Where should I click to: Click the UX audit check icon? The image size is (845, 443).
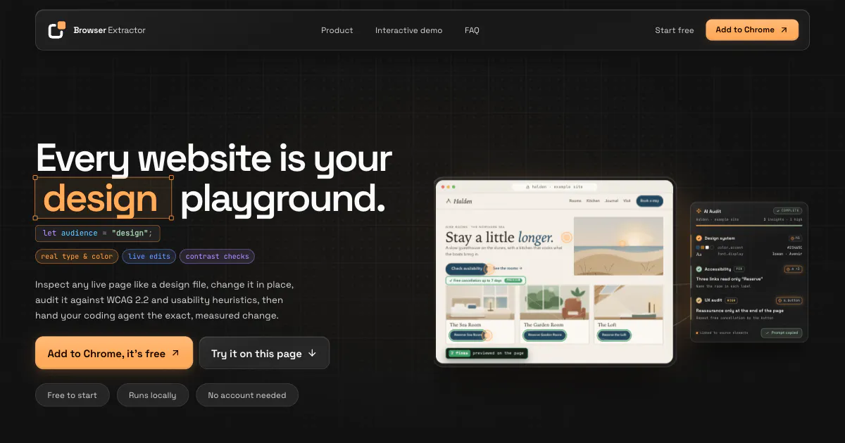[699, 300]
